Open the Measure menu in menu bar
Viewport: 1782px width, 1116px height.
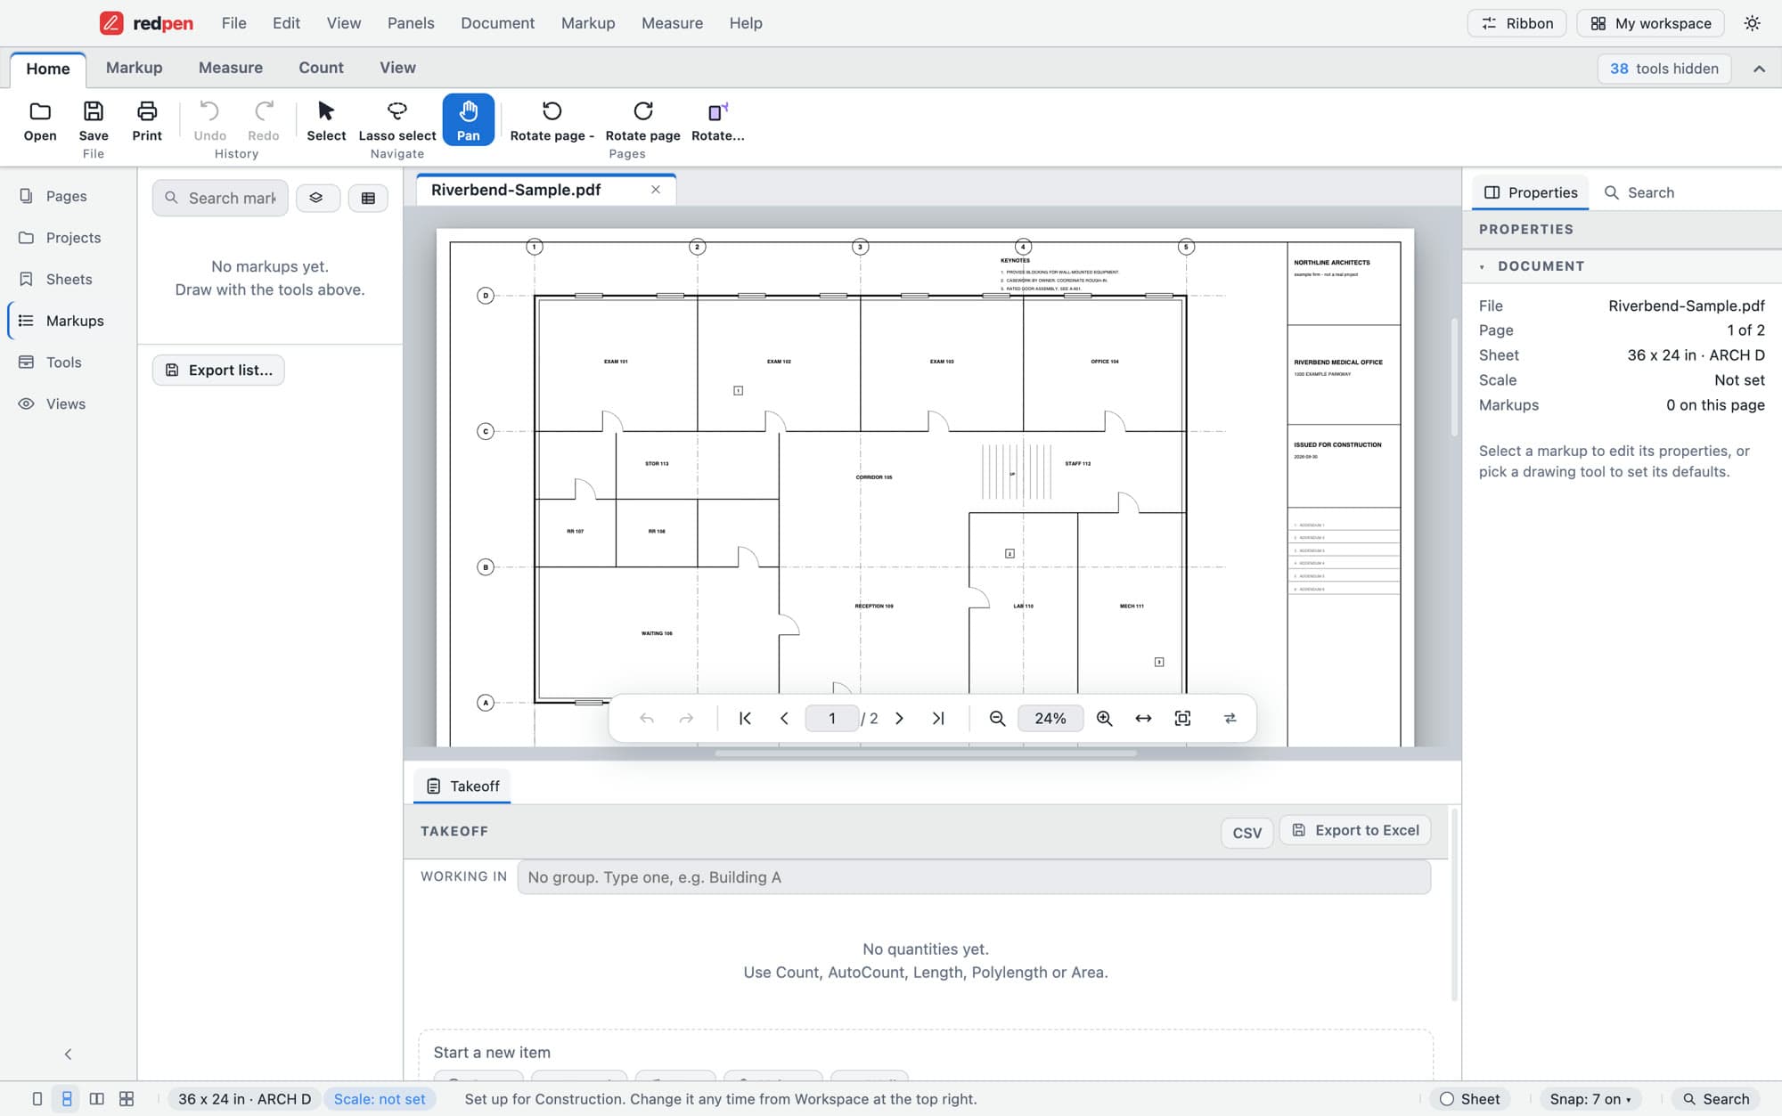[x=672, y=23]
